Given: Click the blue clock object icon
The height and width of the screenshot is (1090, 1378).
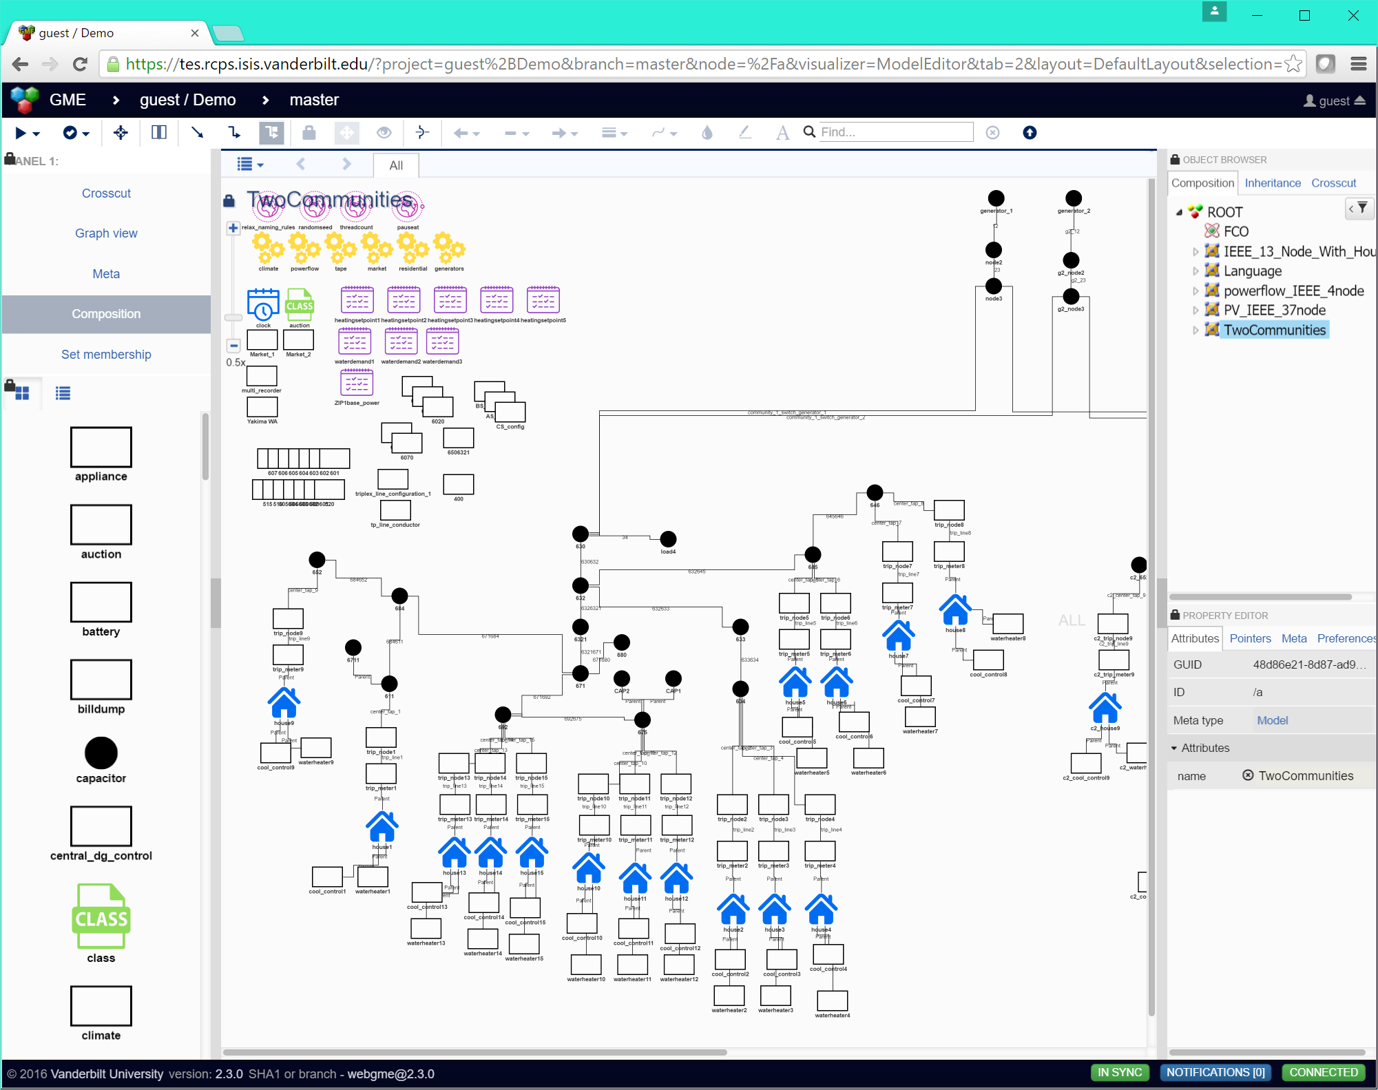Looking at the screenshot, I should (x=263, y=304).
